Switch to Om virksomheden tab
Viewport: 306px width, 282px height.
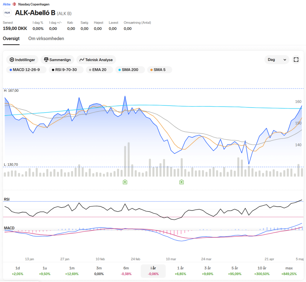click(46, 39)
